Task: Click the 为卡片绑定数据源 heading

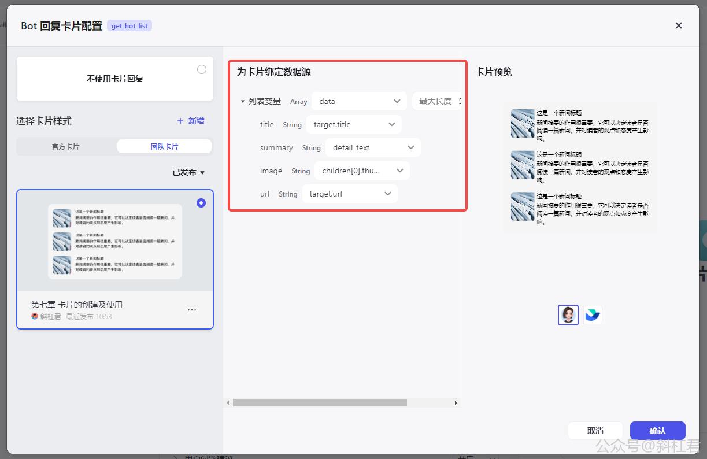Action: (274, 72)
